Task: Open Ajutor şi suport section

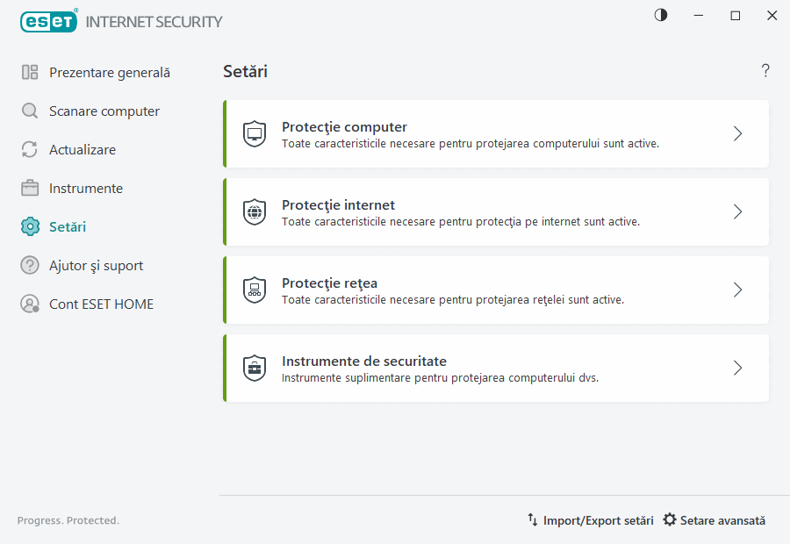Action: 97,265
